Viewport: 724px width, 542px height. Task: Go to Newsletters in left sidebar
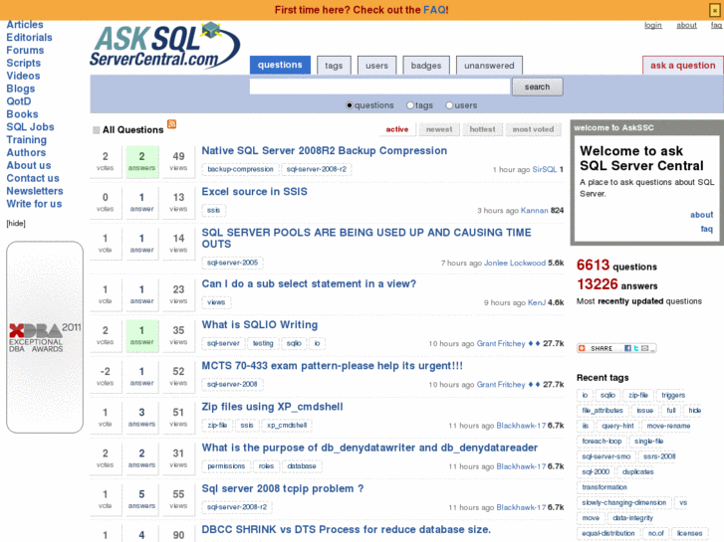point(35,191)
